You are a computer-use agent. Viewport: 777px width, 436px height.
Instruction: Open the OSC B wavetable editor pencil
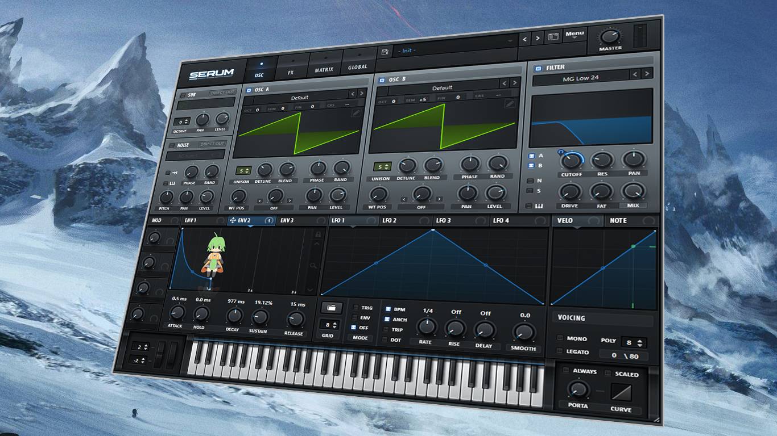tap(510, 104)
